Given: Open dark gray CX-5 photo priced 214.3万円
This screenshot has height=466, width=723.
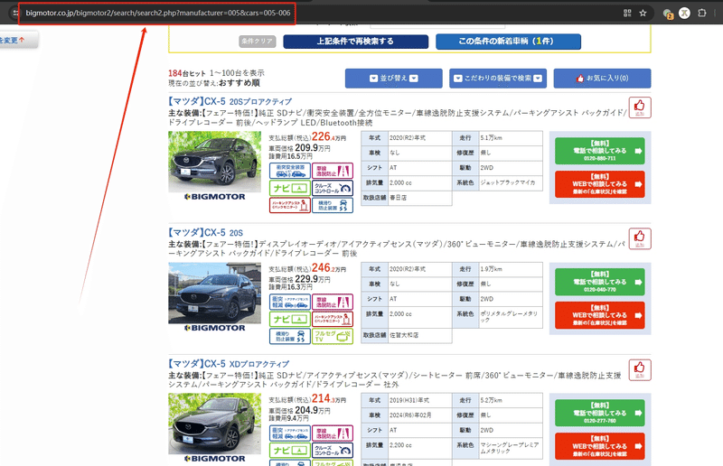Looking at the screenshot, I should pos(214,424).
